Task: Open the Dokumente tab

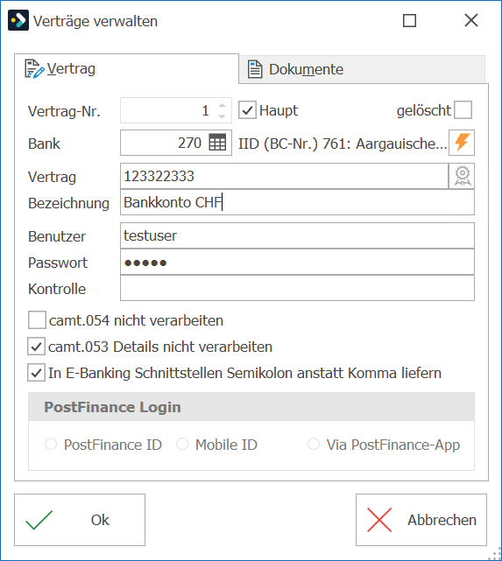Action: [362, 69]
